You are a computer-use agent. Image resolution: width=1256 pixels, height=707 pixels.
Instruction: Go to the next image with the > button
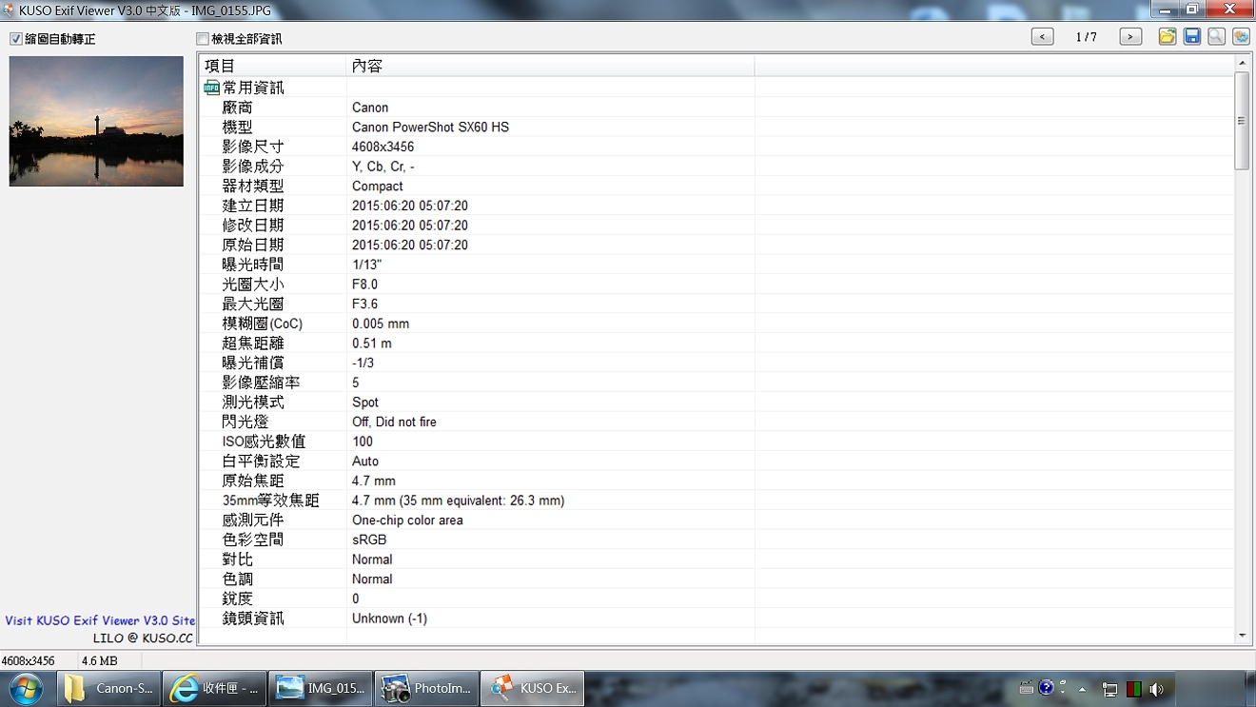pos(1130,37)
